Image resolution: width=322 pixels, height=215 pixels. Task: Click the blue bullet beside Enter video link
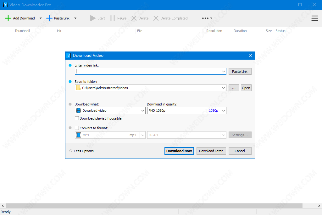70,65
